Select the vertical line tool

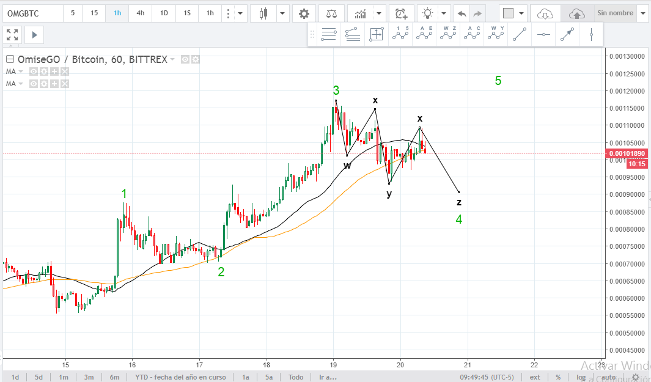tap(591, 34)
